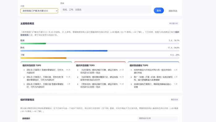
Task: Select the weakness item counted 21 次
Action: [x=100, y=71]
